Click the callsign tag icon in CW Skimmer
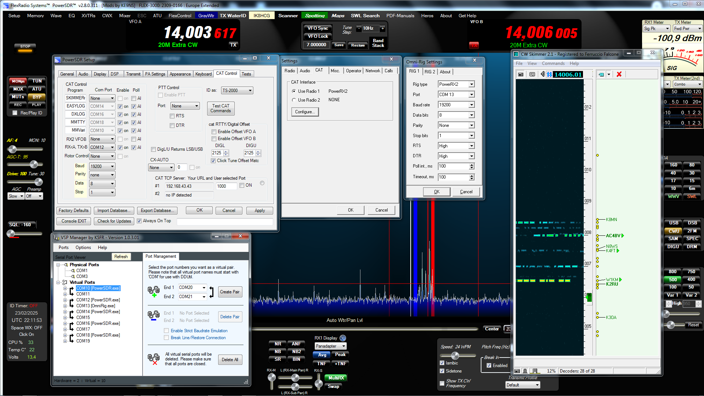Viewport: 704px width, 396px height. 601,74
